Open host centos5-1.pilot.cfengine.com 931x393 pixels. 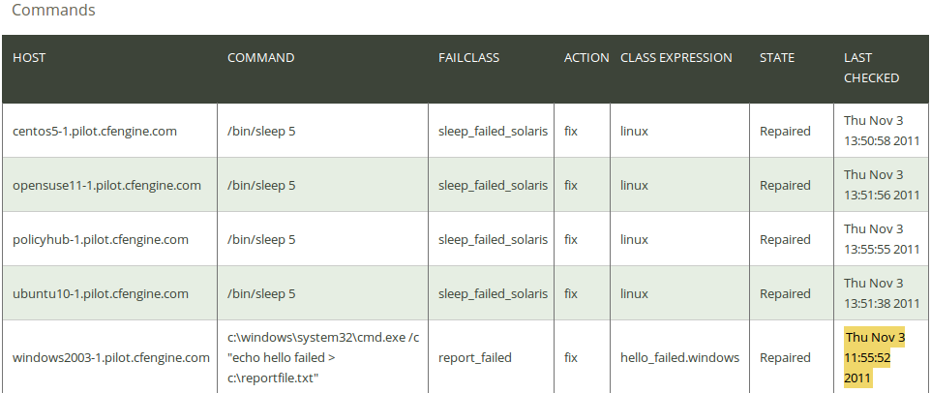click(x=95, y=132)
